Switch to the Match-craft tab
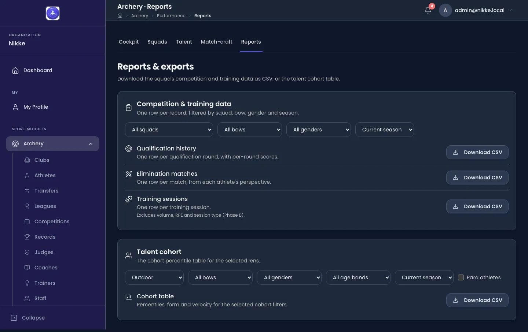 [x=217, y=42]
